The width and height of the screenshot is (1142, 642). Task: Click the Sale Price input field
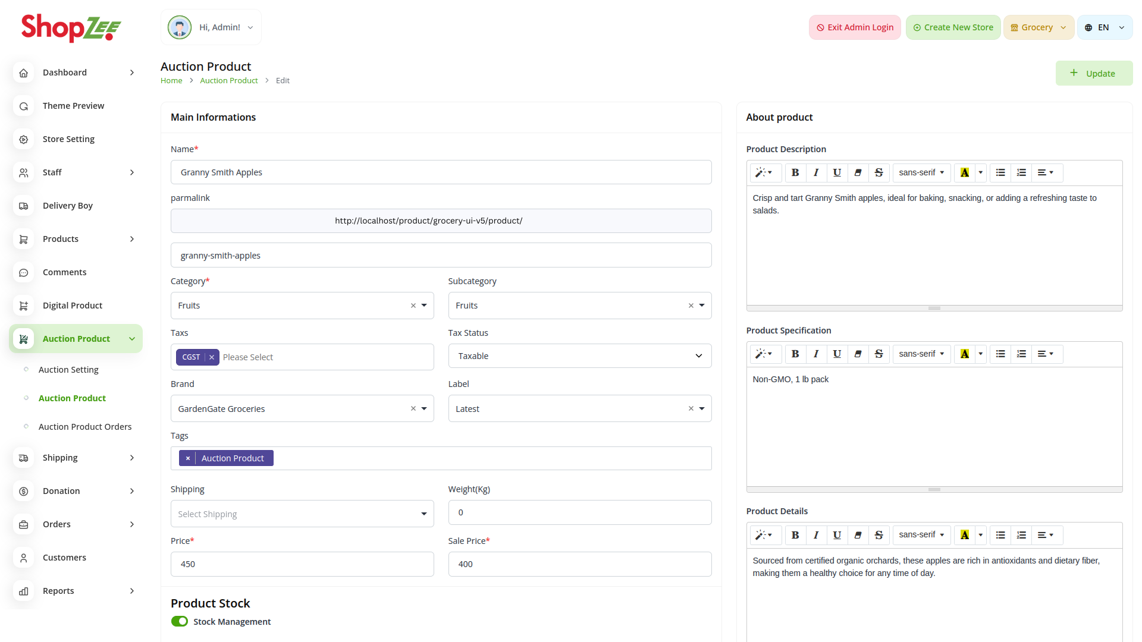pos(579,564)
